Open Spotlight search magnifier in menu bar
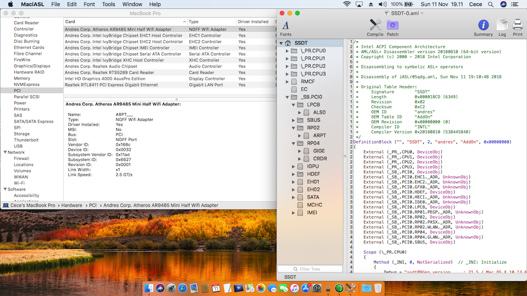Viewport: 527px width, 296px height. click(491, 4)
